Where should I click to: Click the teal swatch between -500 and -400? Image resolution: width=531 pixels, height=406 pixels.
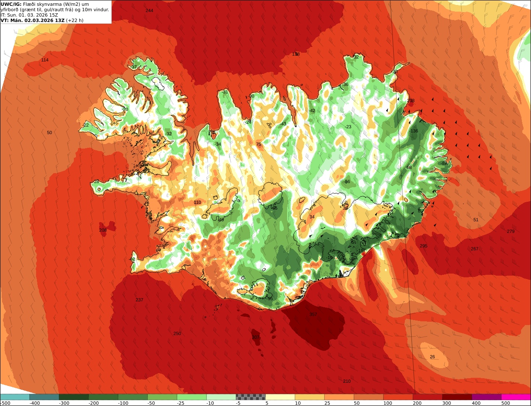click(15, 396)
